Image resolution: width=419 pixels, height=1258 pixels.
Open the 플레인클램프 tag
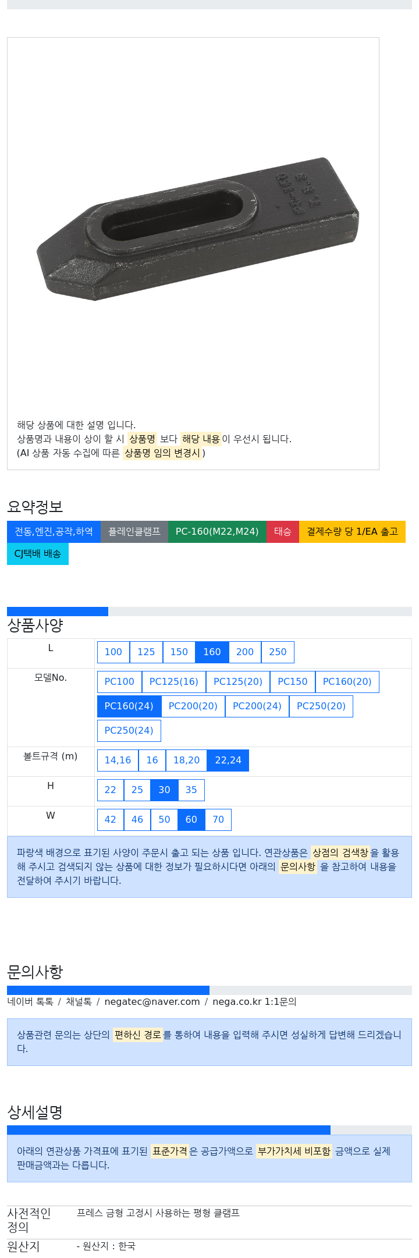(x=134, y=532)
